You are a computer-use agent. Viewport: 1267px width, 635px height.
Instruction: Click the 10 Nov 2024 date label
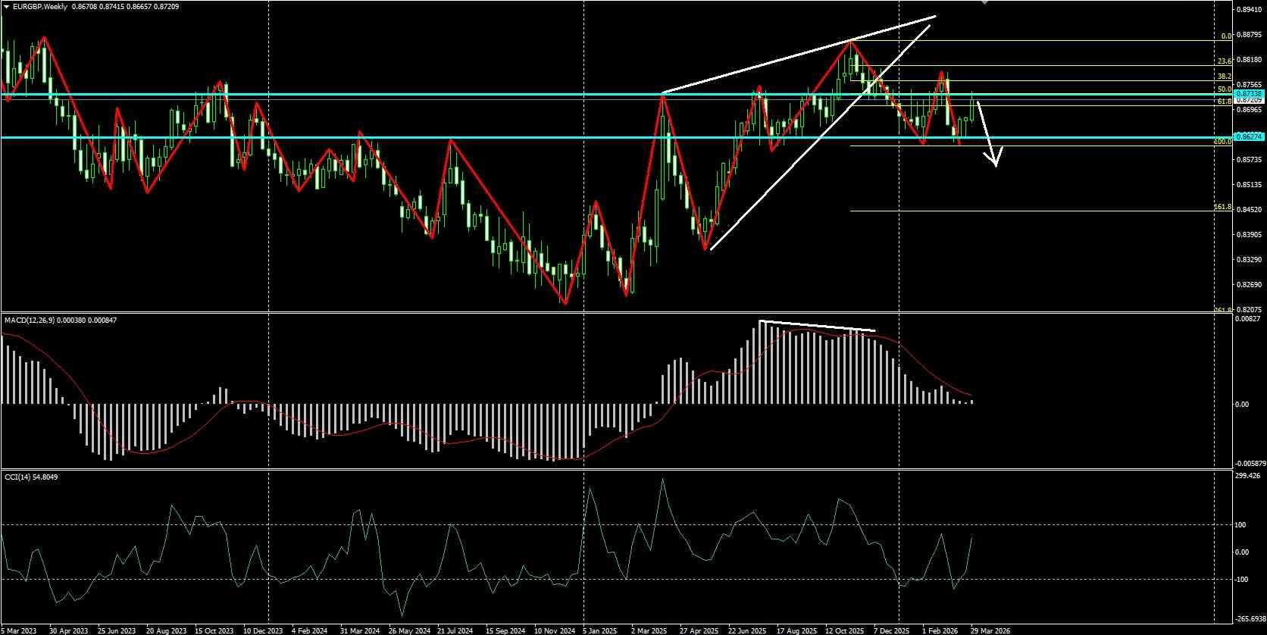click(x=554, y=630)
